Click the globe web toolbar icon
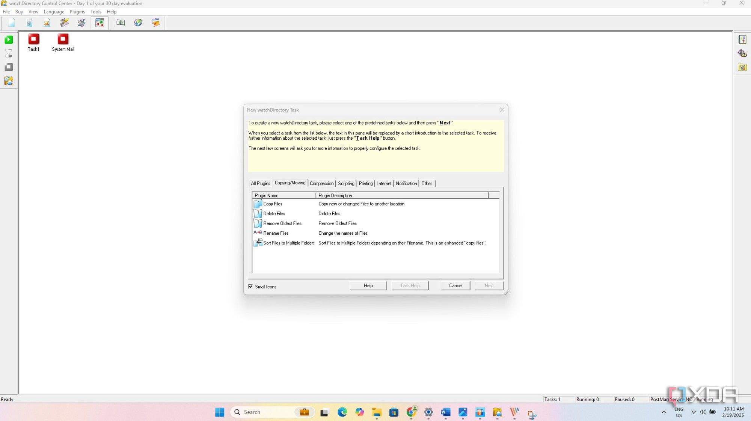This screenshot has height=421, width=751. tap(138, 23)
